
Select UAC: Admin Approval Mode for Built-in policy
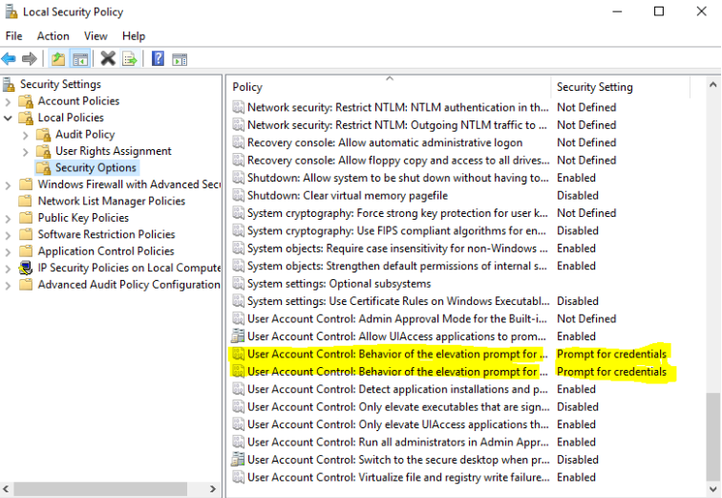[x=397, y=319]
